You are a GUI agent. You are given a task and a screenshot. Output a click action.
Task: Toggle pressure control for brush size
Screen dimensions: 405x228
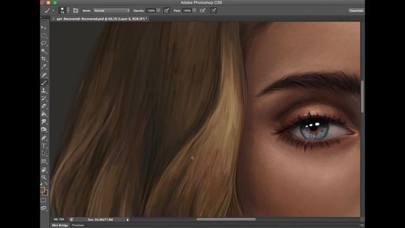213,11
